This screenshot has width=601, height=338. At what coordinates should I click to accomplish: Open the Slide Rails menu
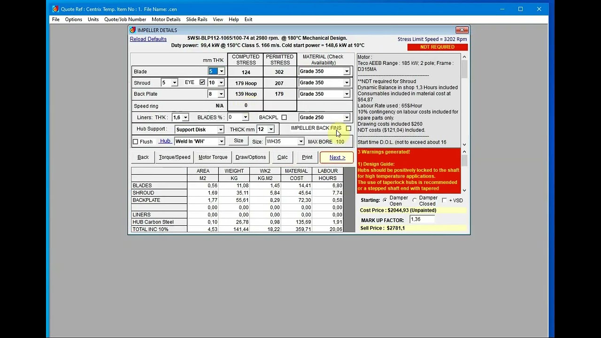[197, 19]
